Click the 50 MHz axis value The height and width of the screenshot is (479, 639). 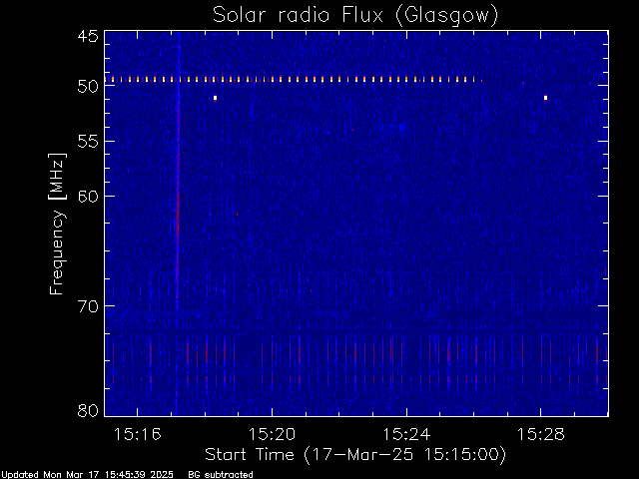coord(88,87)
